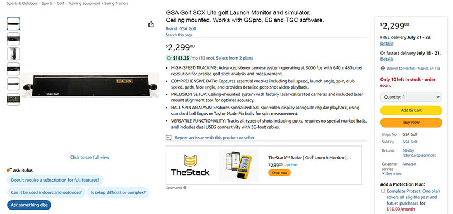This screenshot has height=214, width=453.
Task: Click the Add to Cart button
Action: click(411, 110)
